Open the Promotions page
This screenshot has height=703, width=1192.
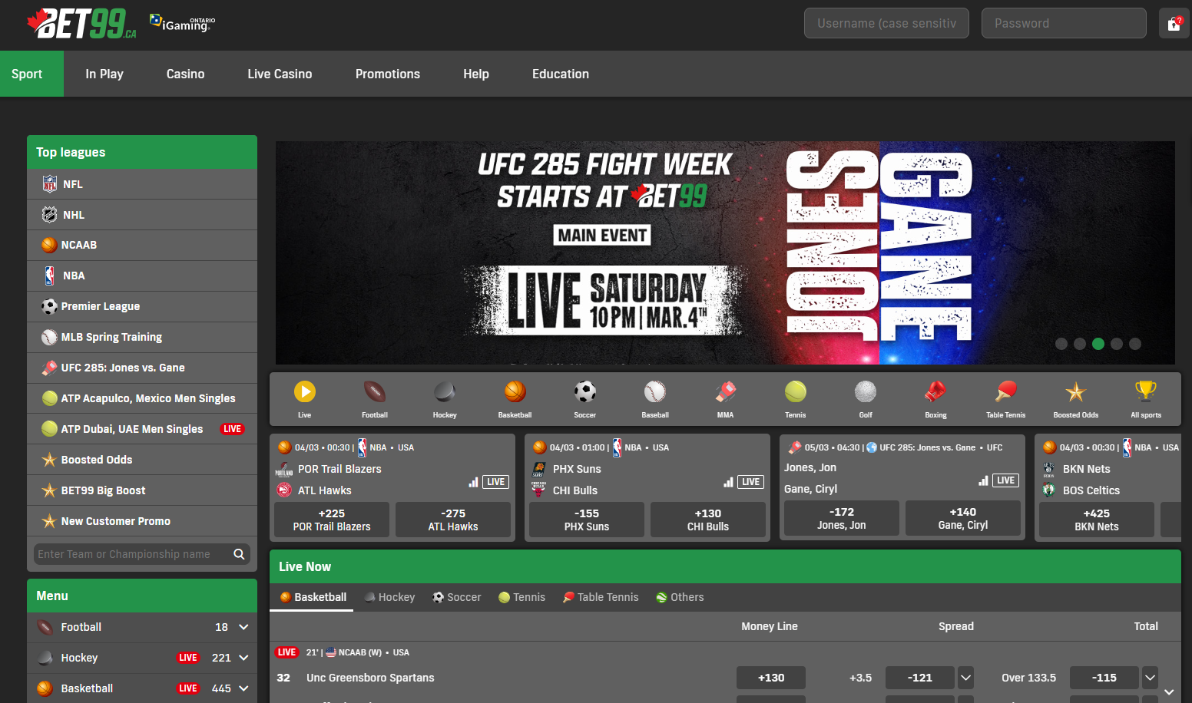[388, 74]
